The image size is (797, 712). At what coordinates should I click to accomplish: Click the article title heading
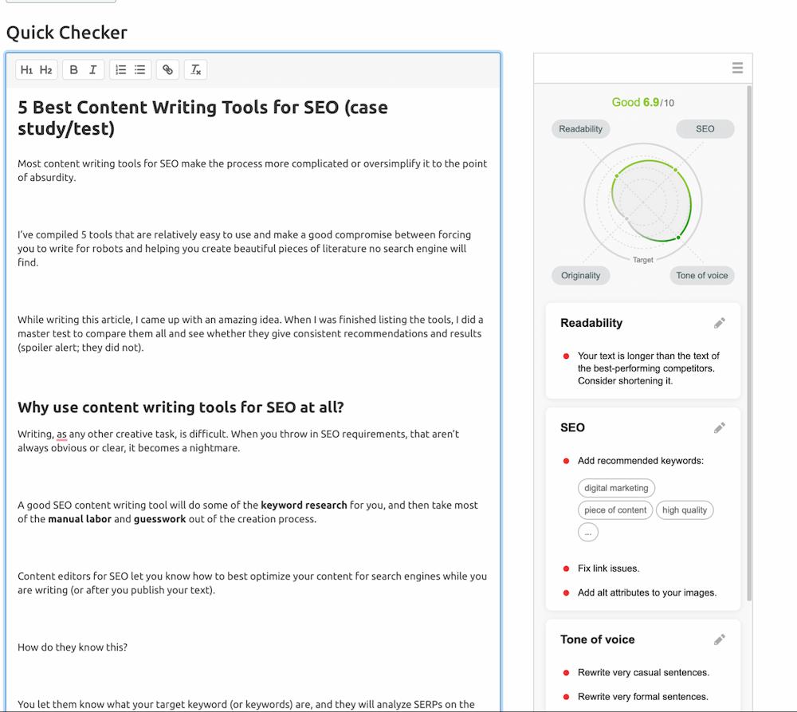click(202, 117)
